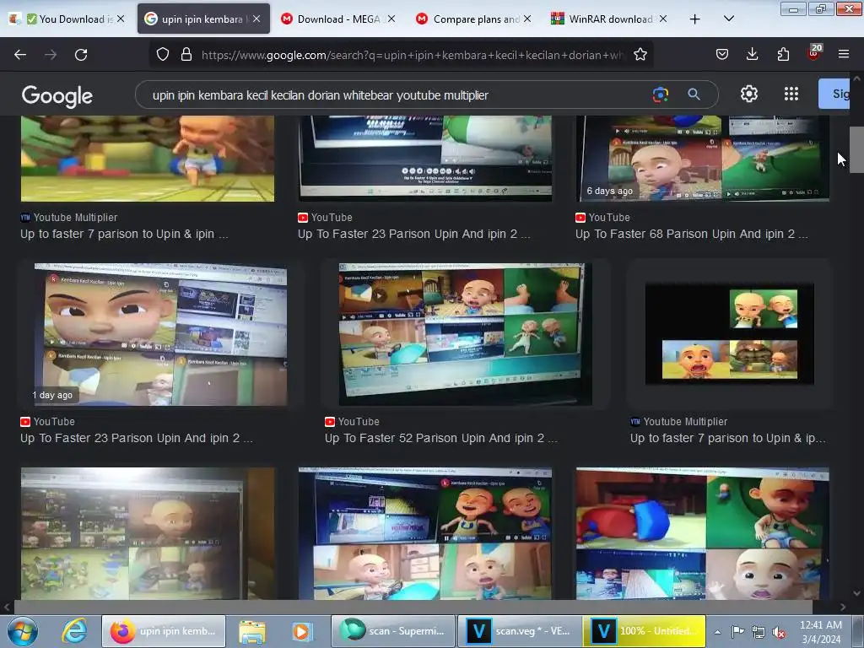
Task: Save page to Pocket
Action: (722, 55)
